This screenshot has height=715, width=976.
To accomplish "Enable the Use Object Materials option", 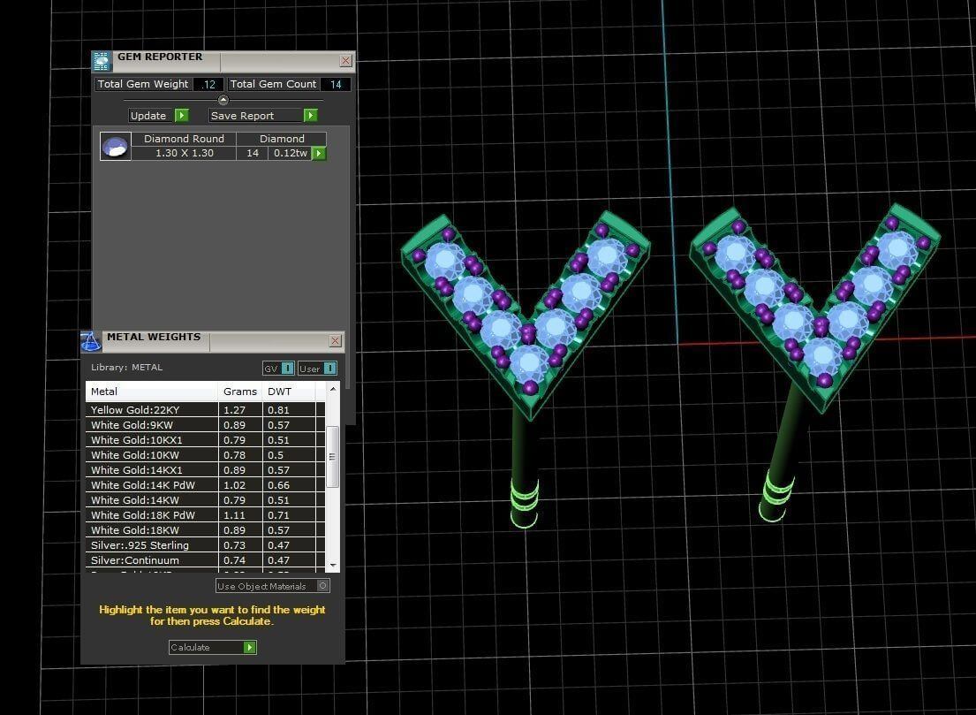I will 322,586.
